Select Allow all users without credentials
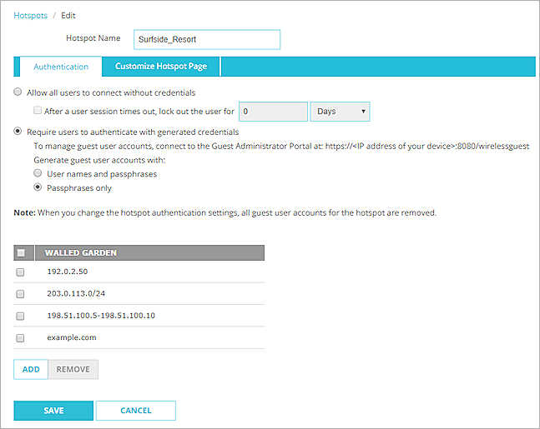The width and height of the screenshot is (540, 429). click(x=18, y=92)
